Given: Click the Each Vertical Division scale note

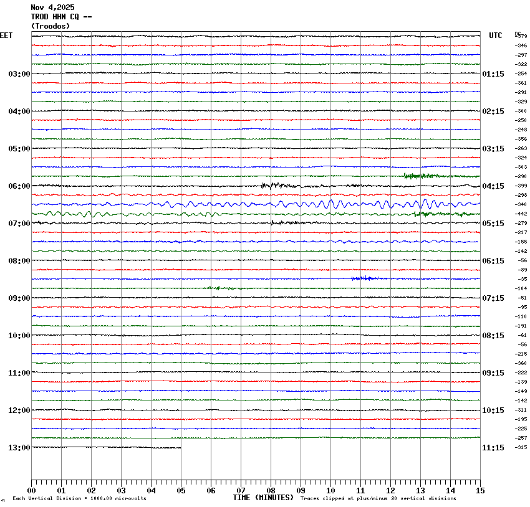Looking at the screenshot, I should point(79,498).
